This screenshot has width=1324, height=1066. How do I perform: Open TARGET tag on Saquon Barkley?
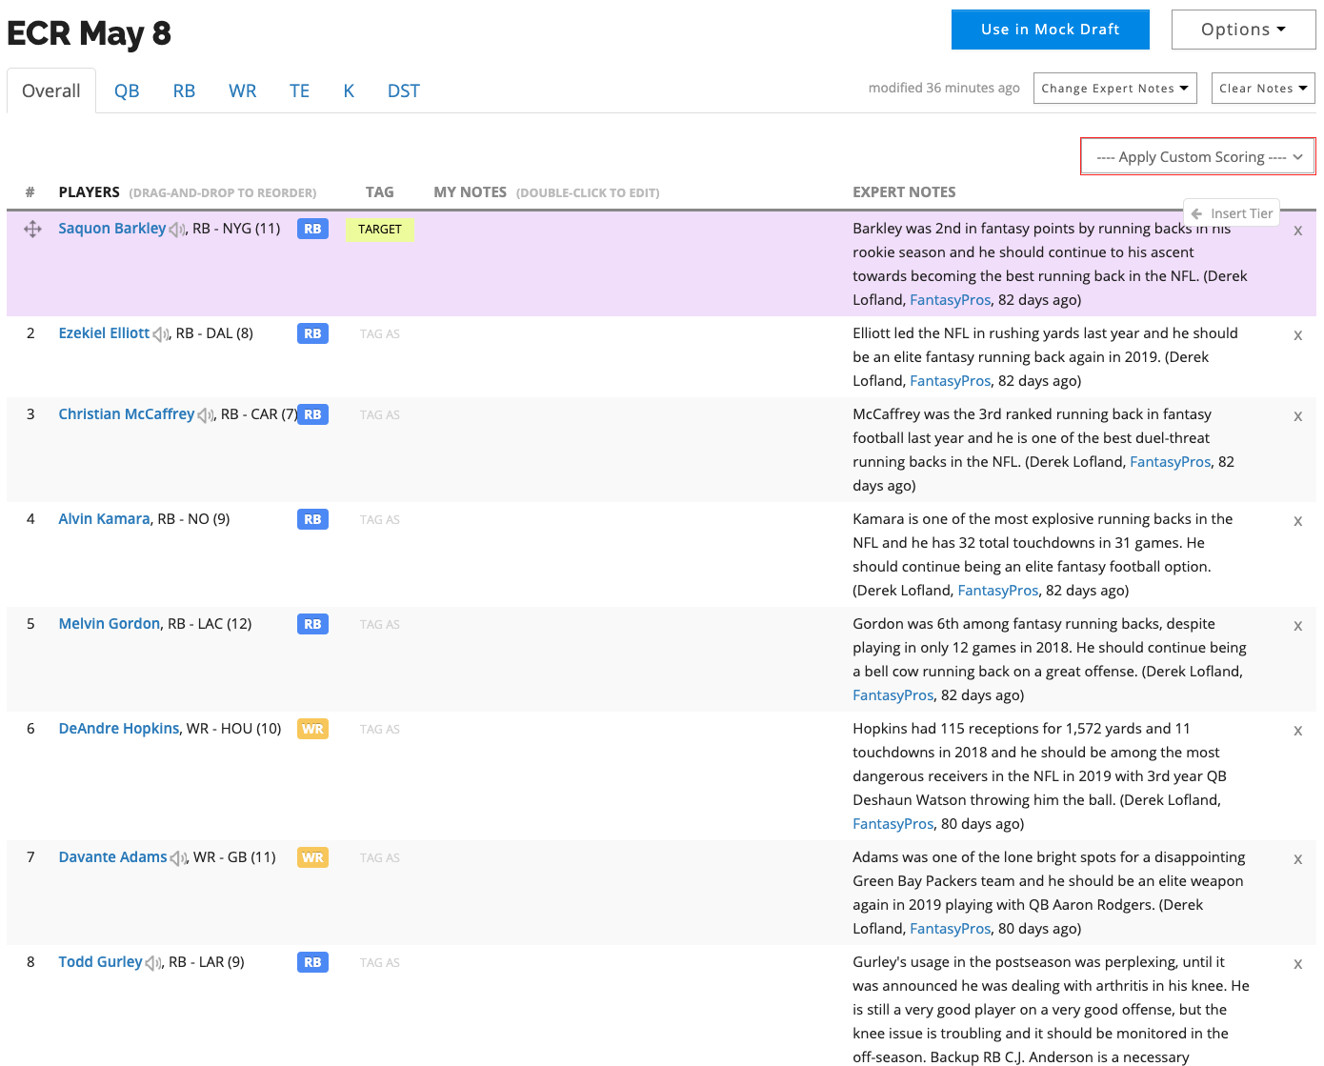pyautogui.click(x=380, y=230)
